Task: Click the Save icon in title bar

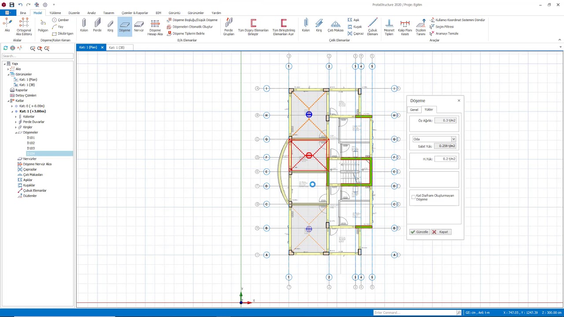Action: (x=12, y=5)
